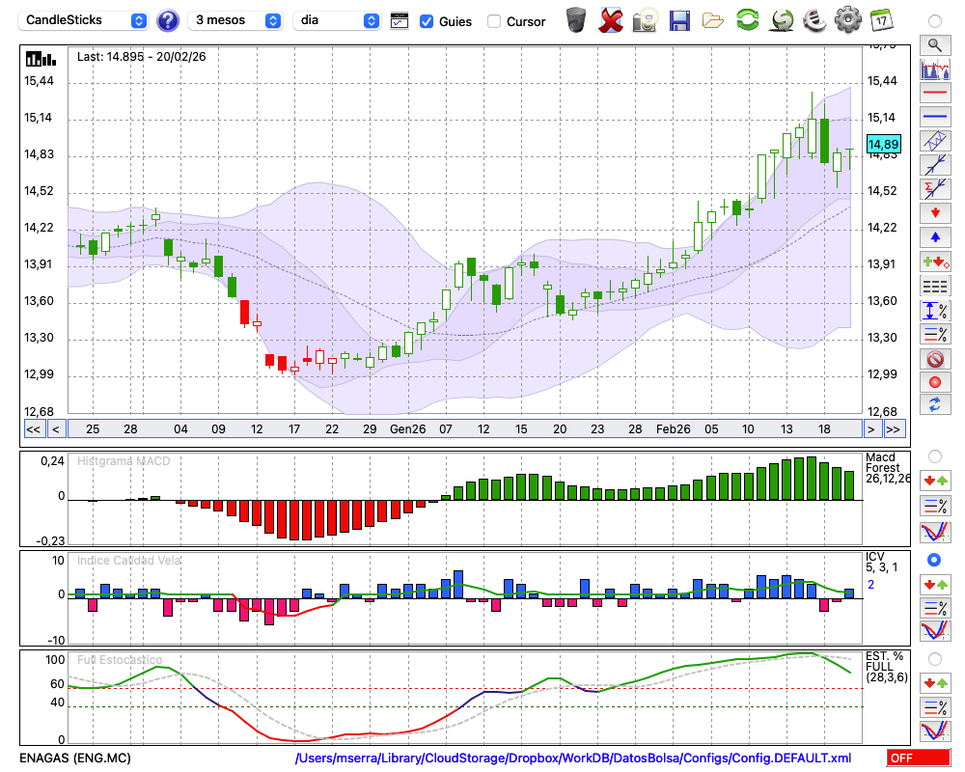Uncheck the Guies checkbox

pos(427,21)
